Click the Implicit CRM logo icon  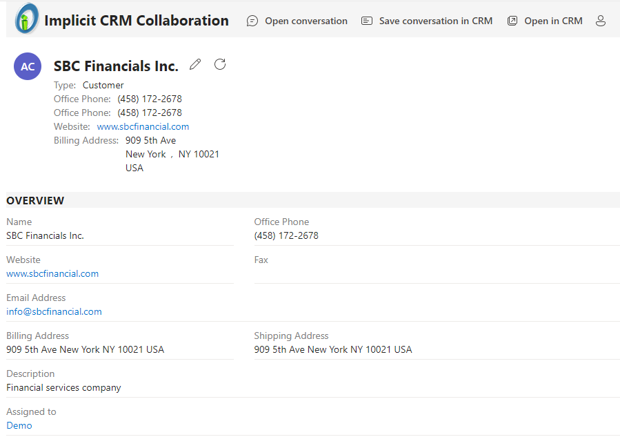[27, 19]
